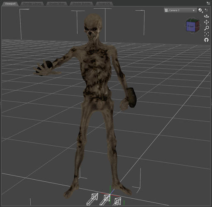Click the reset camera arrow icon
Image resolution: width=212 pixels, height=207 pixels.
coord(206,40)
